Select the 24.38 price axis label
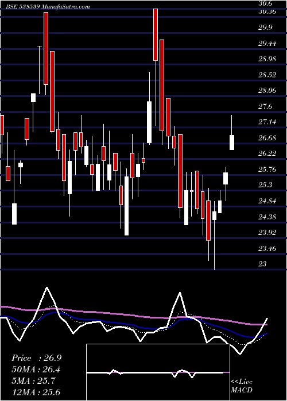The image size is (287, 401). [x=267, y=217]
